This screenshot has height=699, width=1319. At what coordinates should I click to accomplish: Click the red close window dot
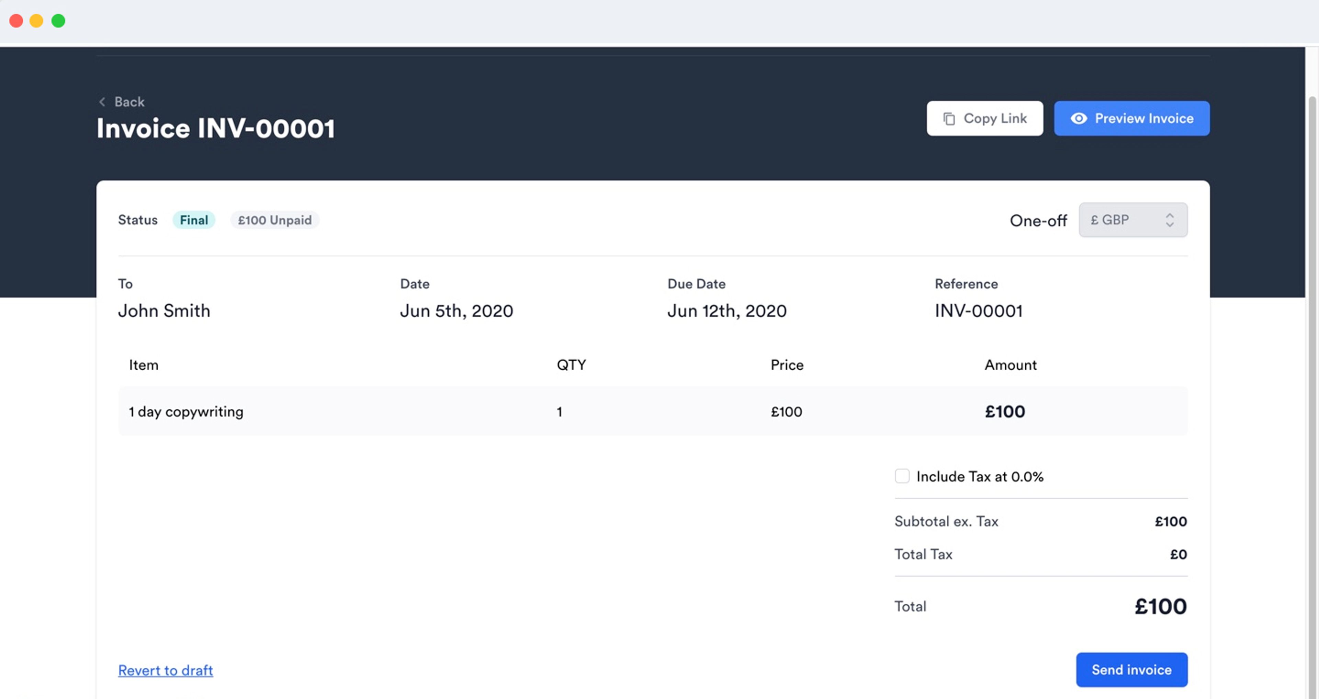coord(16,21)
